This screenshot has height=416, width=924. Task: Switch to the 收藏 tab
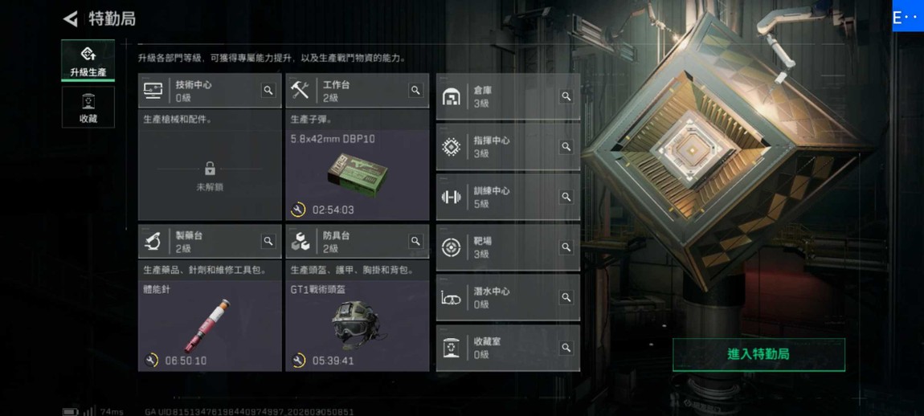[88, 108]
